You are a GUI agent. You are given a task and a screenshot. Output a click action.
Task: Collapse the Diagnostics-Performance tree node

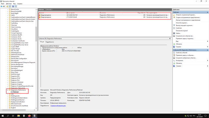[x=8, y=90]
